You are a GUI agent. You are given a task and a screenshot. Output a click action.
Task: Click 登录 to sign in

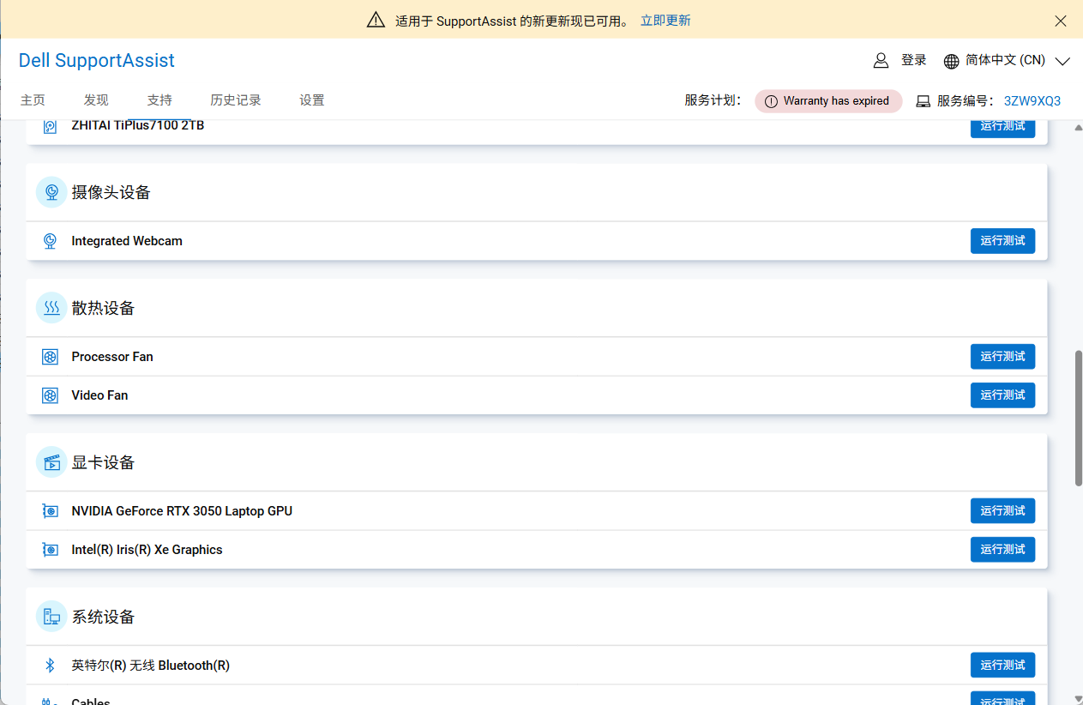tap(914, 60)
